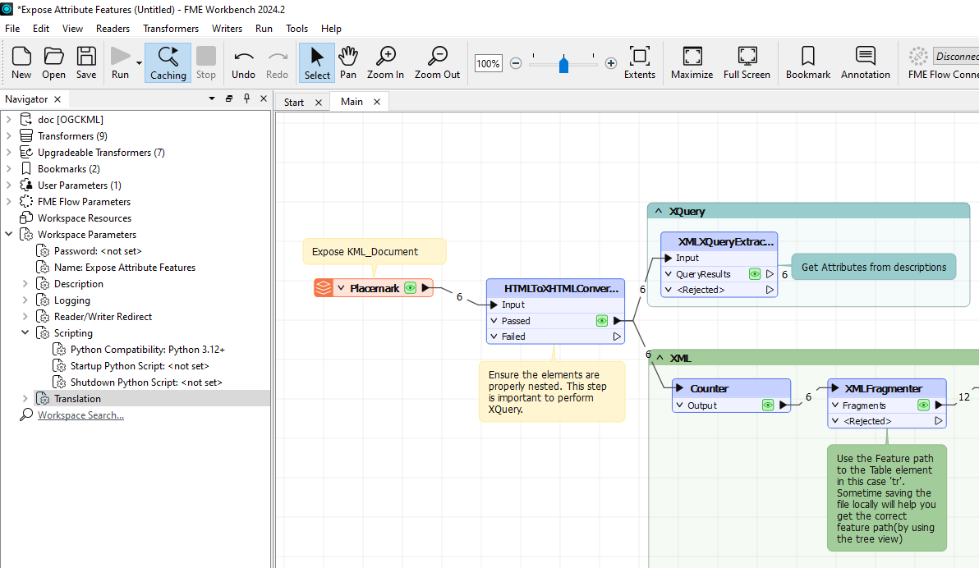Toggle QueryResults port inspection eye icon
This screenshot has height=568, width=979.
755,274
